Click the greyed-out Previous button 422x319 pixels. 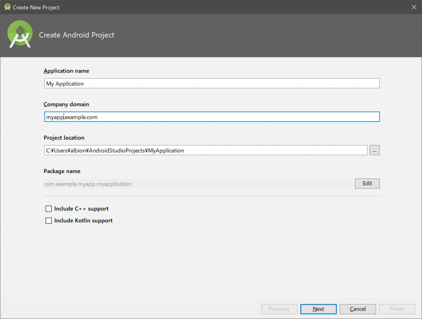click(x=279, y=309)
